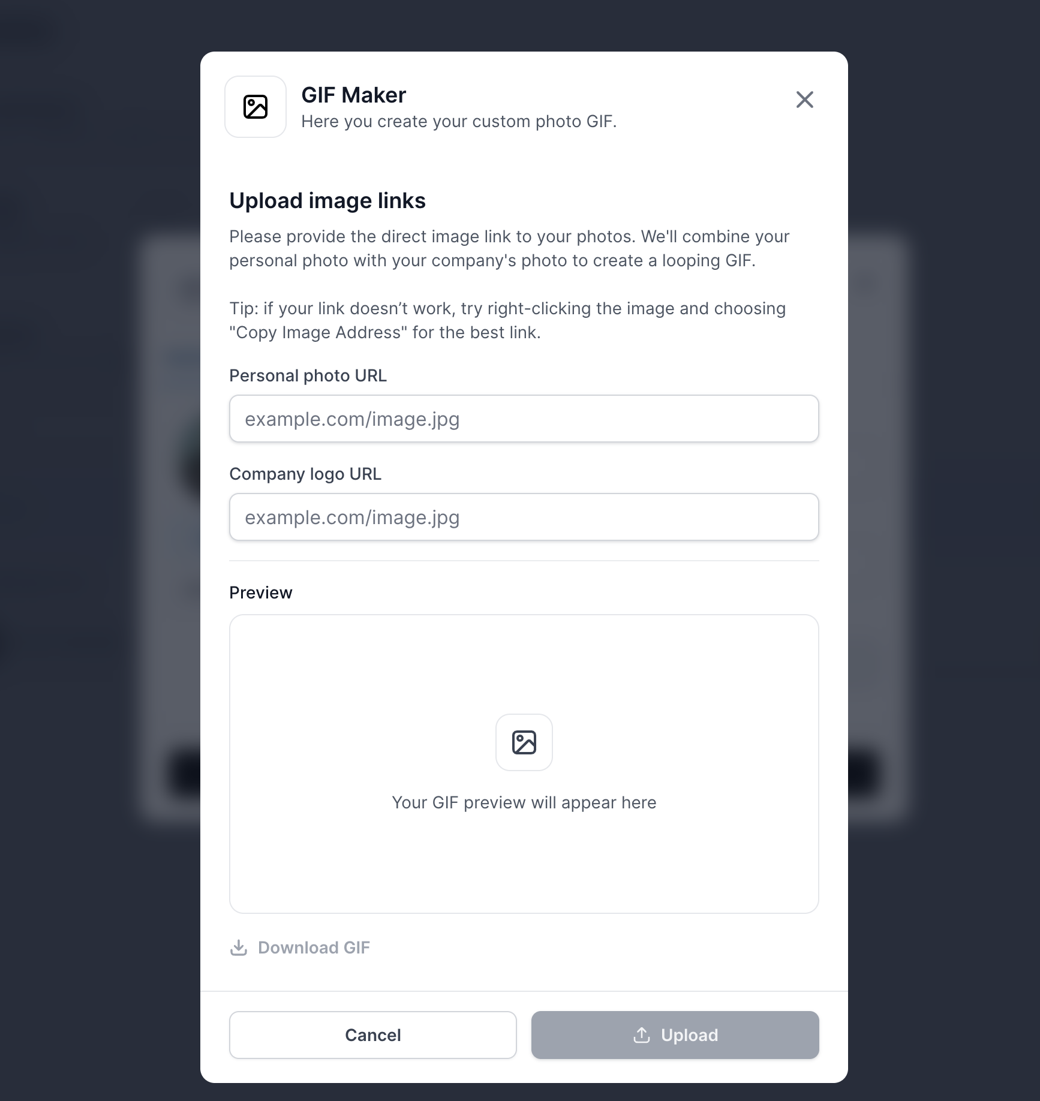This screenshot has height=1101, width=1040.
Task: Cancel the GIF upload dialog
Action: (x=372, y=1035)
